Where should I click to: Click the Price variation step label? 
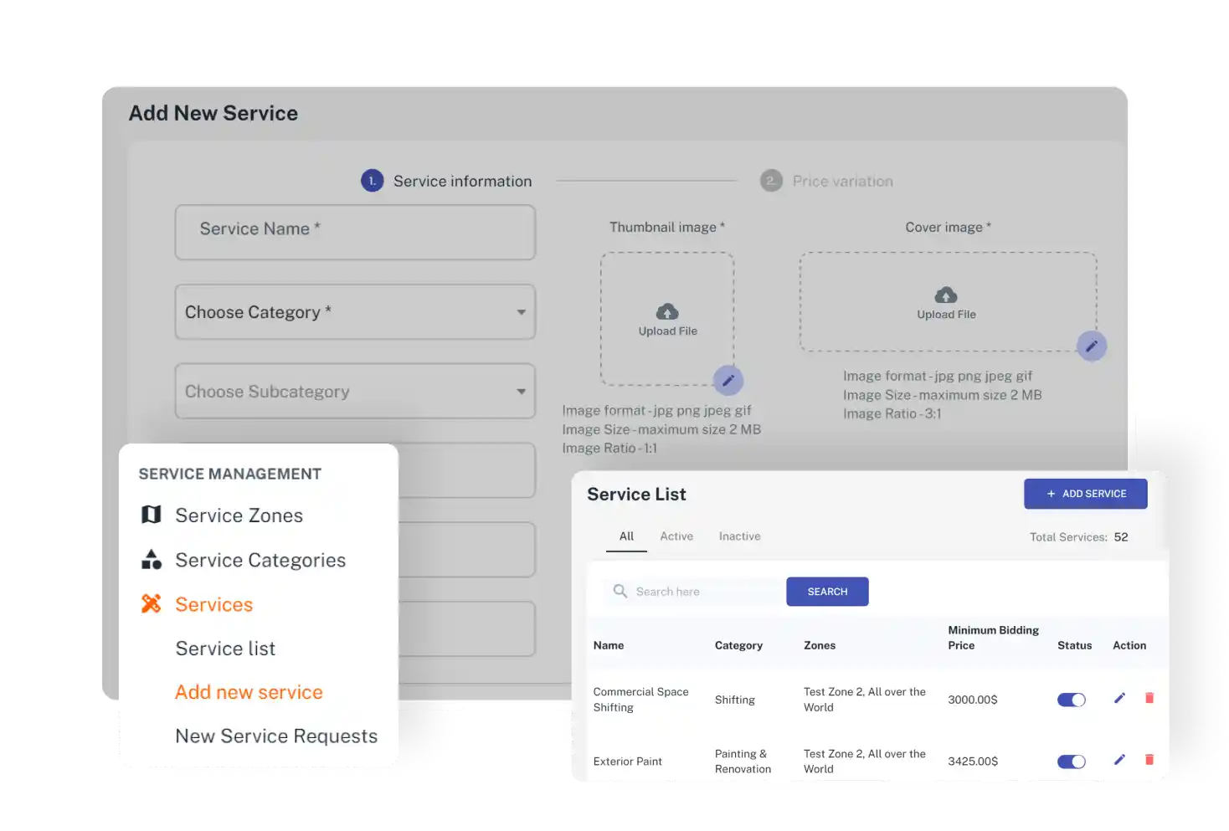(x=843, y=181)
